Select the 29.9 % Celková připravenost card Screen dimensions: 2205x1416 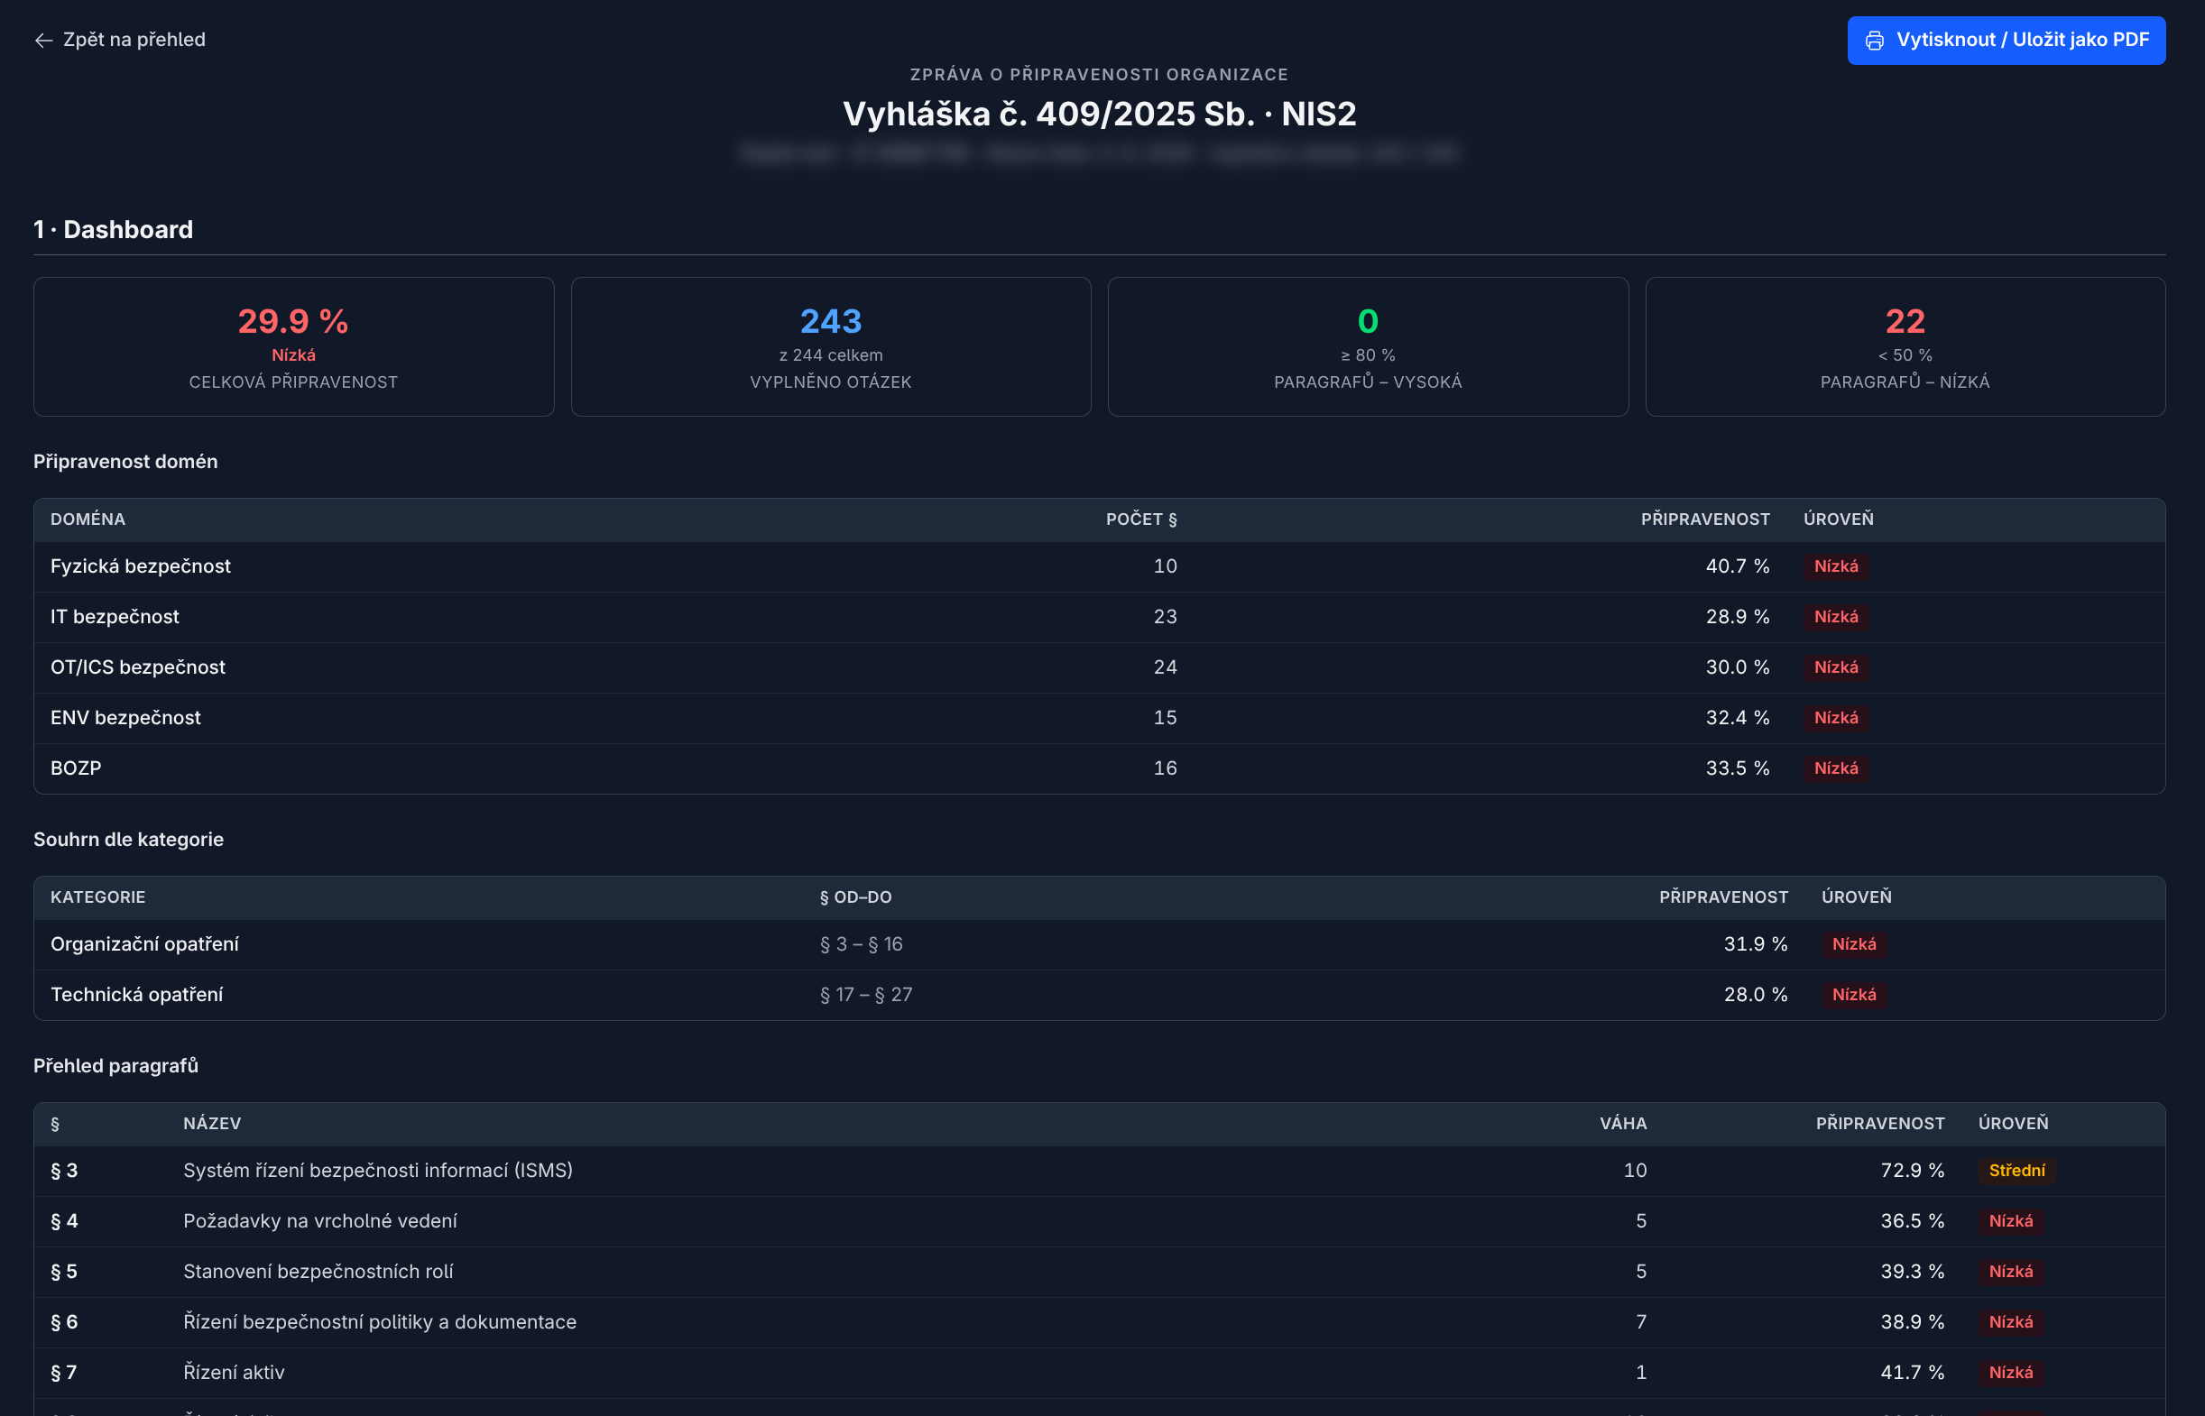pos(293,346)
